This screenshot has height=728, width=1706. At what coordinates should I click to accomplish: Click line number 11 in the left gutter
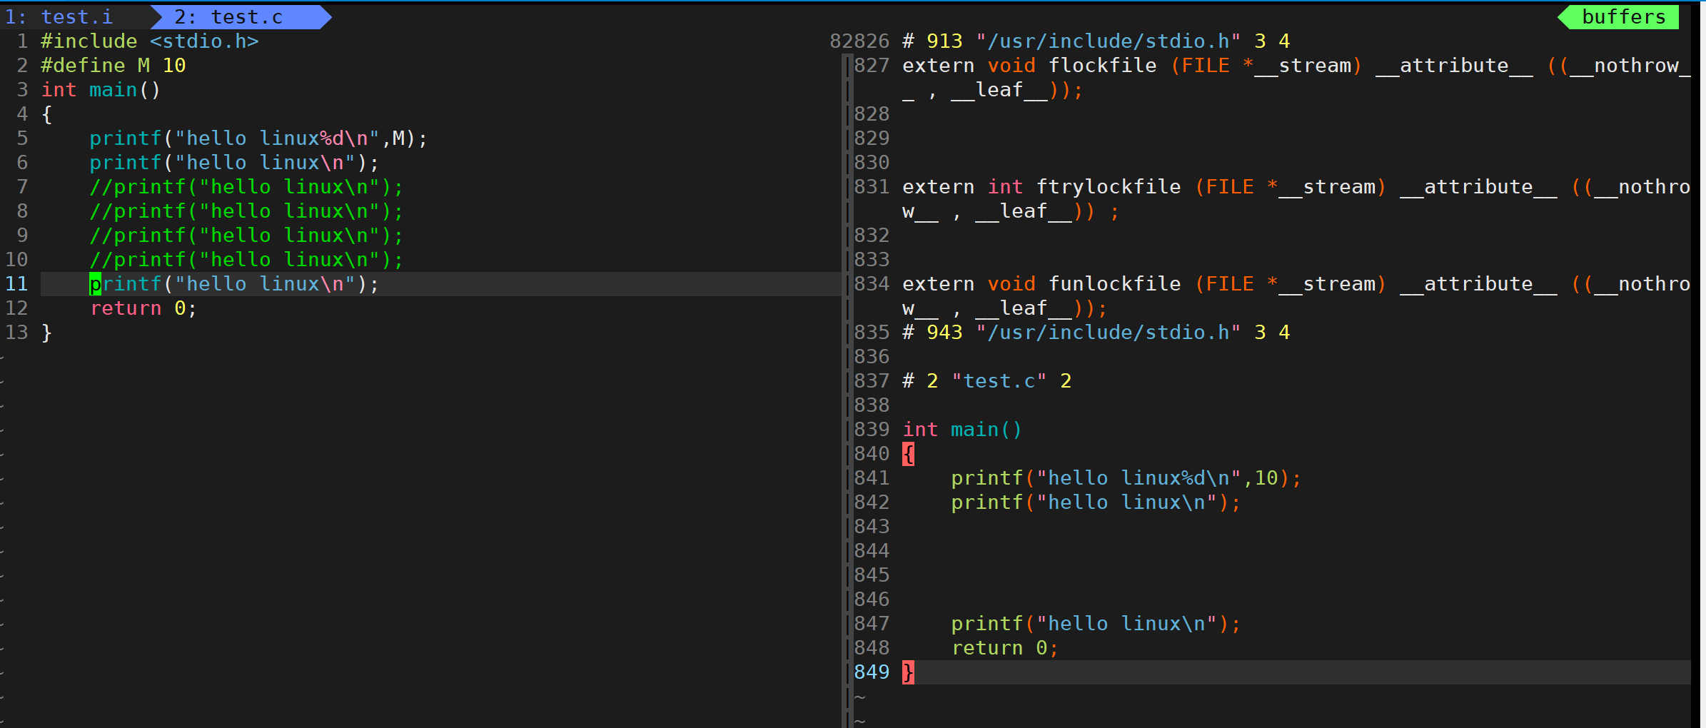click(16, 284)
